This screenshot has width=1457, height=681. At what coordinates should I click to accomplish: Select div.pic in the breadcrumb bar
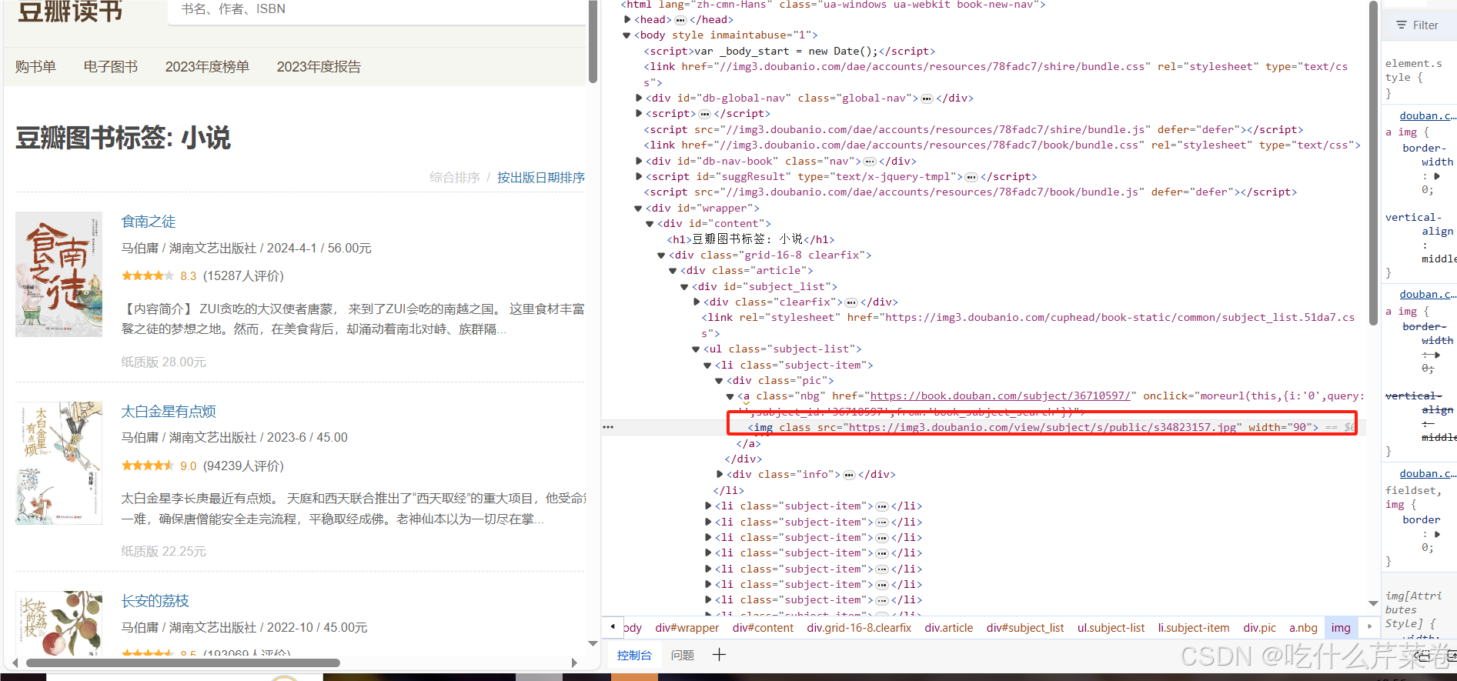point(1260,628)
